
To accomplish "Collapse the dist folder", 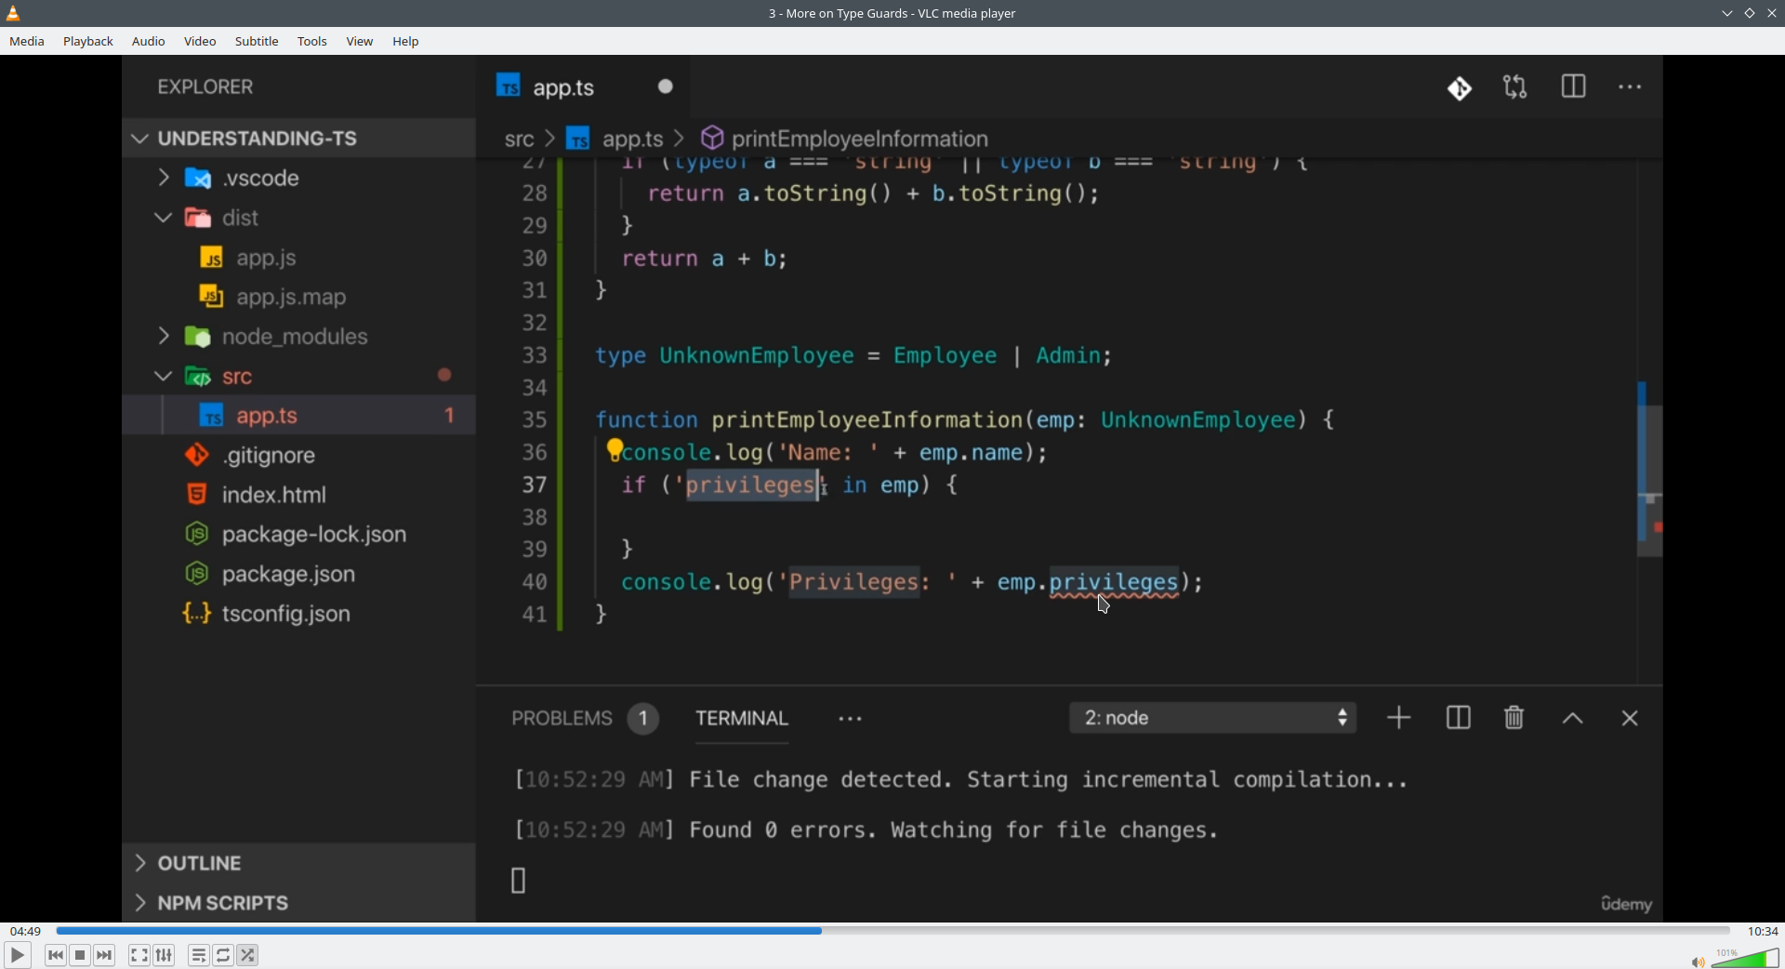I will 298,218.
